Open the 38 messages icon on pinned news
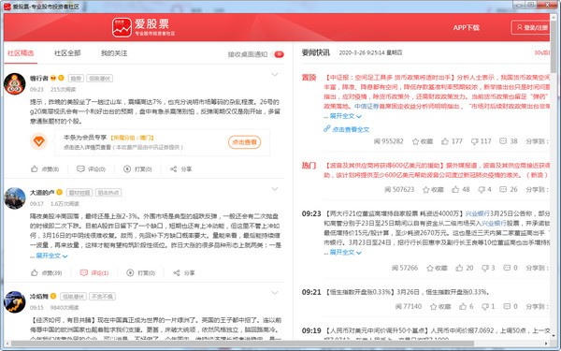Viewport: 561px width, 351px height. [x=509, y=141]
